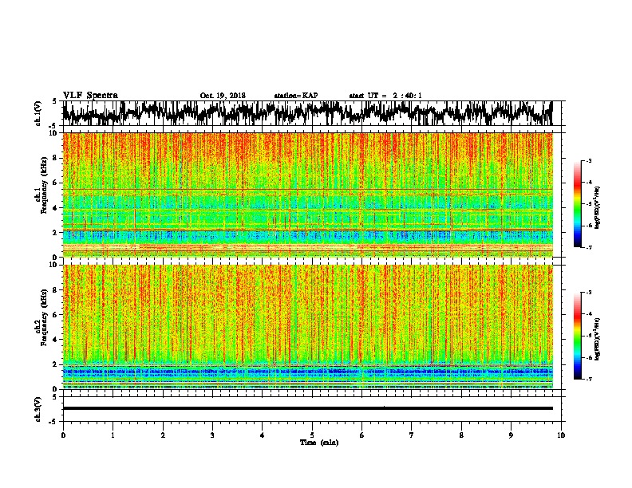Click the ch.1(V) waveform axis label

click(38, 113)
